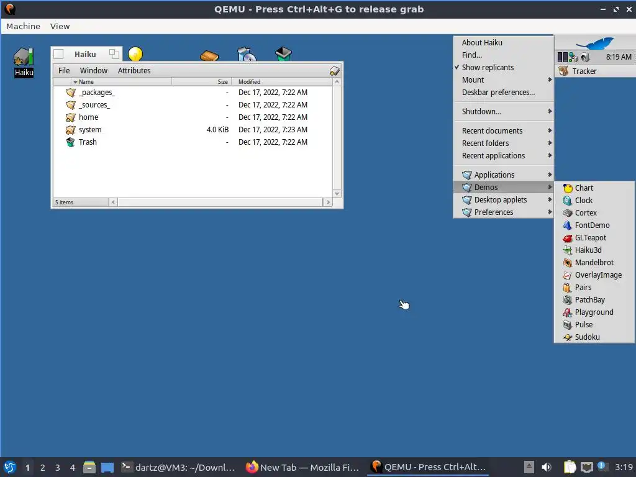Click the Modified column header
This screenshot has height=477, width=636.
[x=282, y=81]
